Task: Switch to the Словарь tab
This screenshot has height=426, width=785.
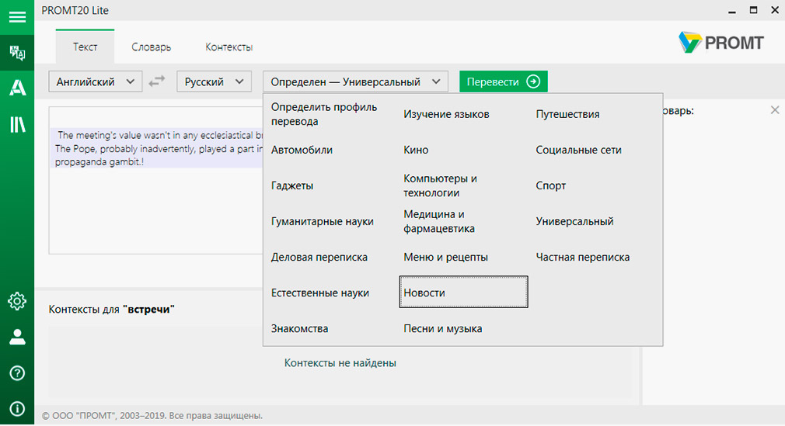Action: tap(152, 47)
